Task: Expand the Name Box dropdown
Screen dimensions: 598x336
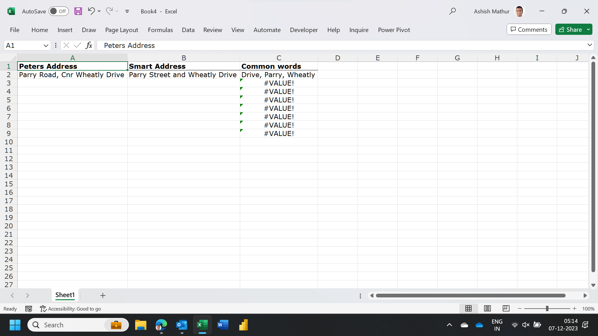Action: pos(46,45)
